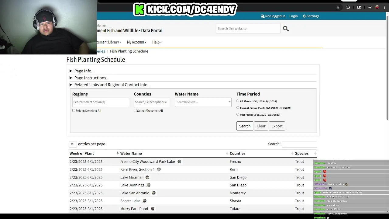Click the Settings gear link
The image size is (389, 219).
pyautogui.click(x=311, y=16)
